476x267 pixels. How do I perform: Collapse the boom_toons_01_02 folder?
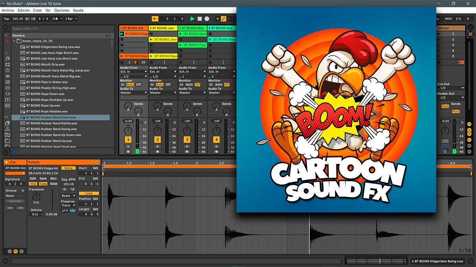14,41
